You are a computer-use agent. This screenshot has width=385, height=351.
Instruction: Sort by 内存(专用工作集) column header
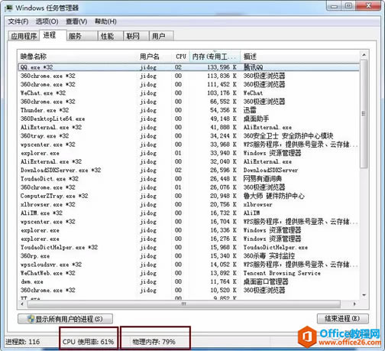click(215, 57)
